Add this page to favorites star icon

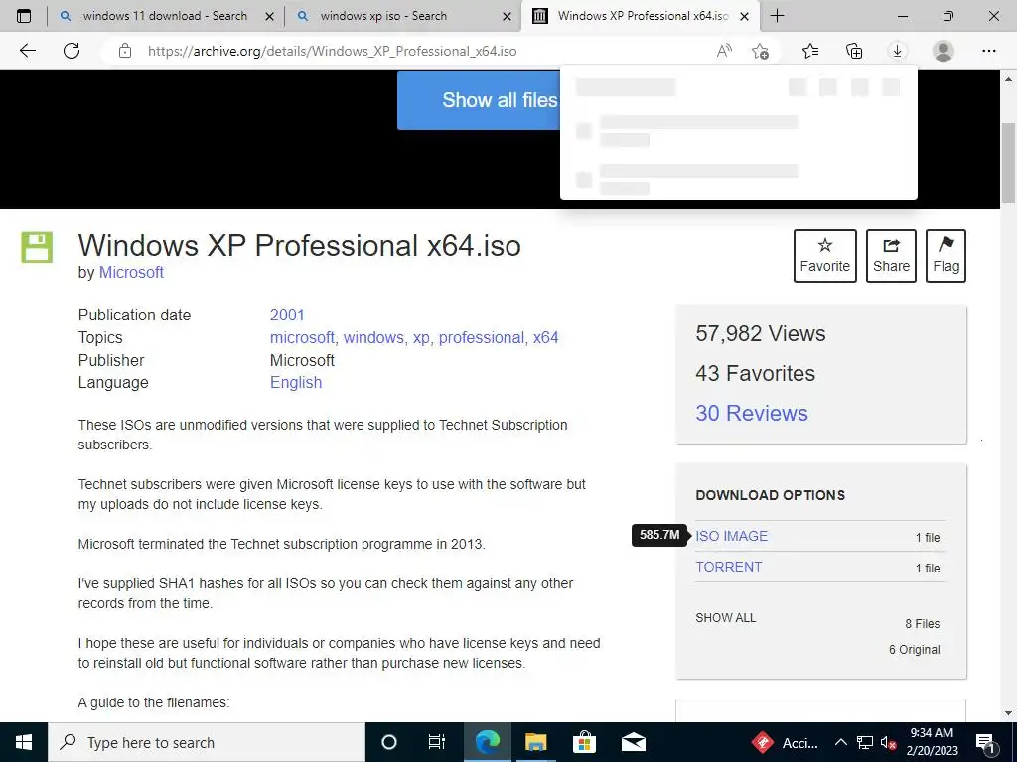click(760, 51)
